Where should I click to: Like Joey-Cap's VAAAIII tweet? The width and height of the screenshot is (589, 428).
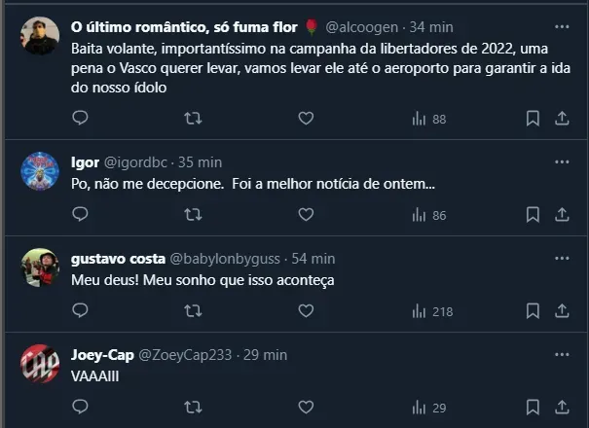[306, 408]
